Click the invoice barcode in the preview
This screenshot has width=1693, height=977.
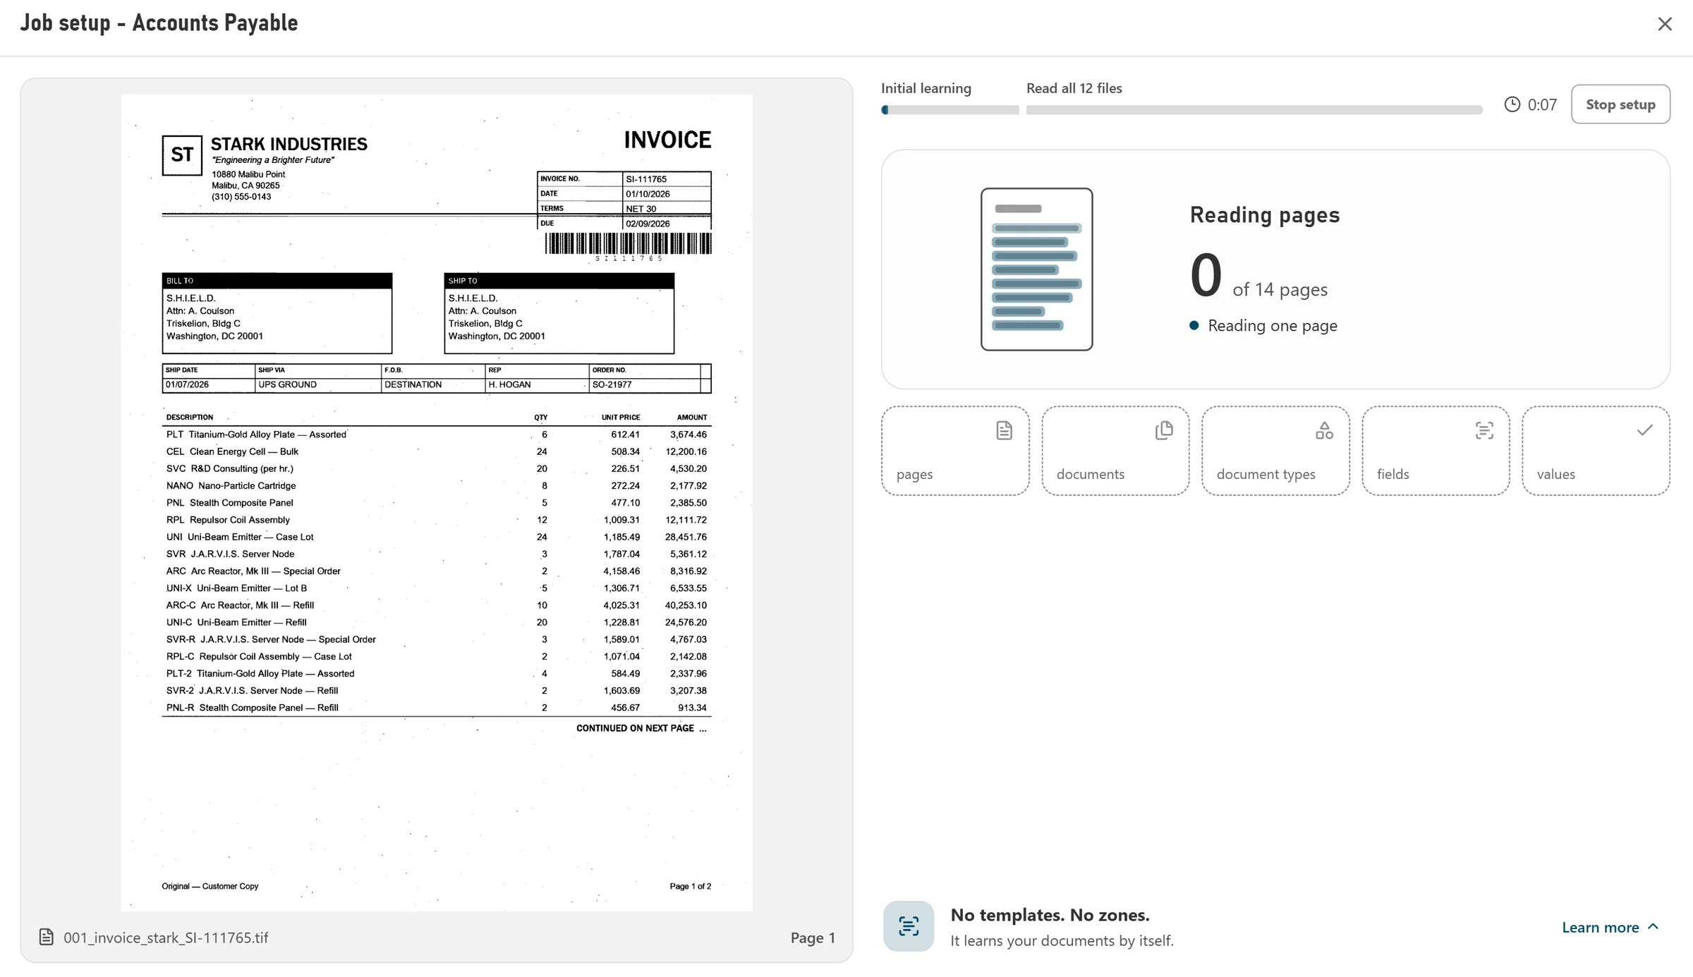point(628,244)
